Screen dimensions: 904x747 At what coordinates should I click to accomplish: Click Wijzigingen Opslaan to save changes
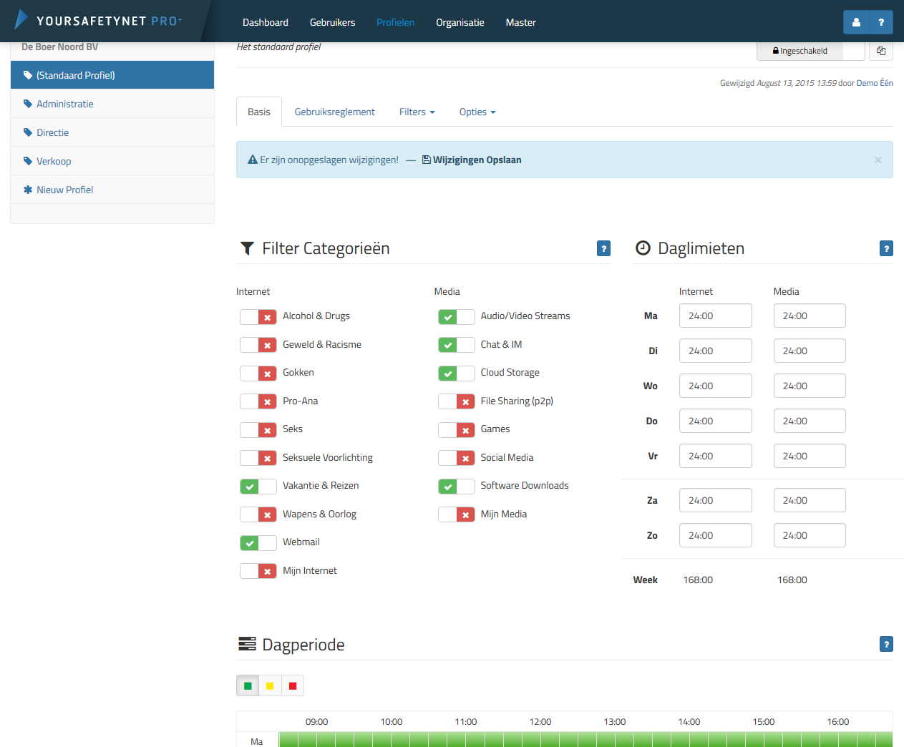[472, 160]
